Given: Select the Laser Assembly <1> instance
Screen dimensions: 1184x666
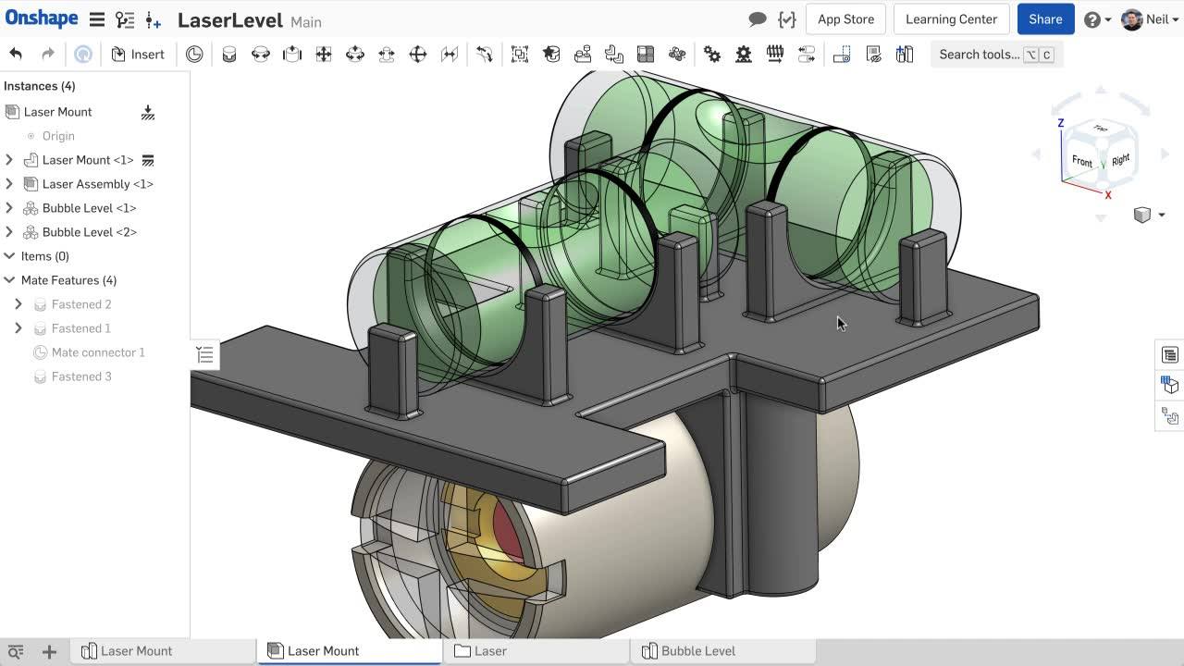Looking at the screenshot, I should click(98, 184).
